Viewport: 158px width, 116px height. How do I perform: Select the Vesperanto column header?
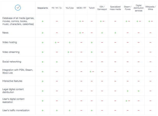pos(43,8)
